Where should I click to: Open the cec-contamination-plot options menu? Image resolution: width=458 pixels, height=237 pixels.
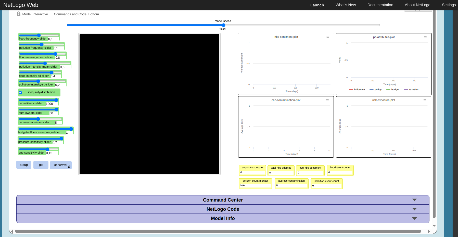[327, 100]
